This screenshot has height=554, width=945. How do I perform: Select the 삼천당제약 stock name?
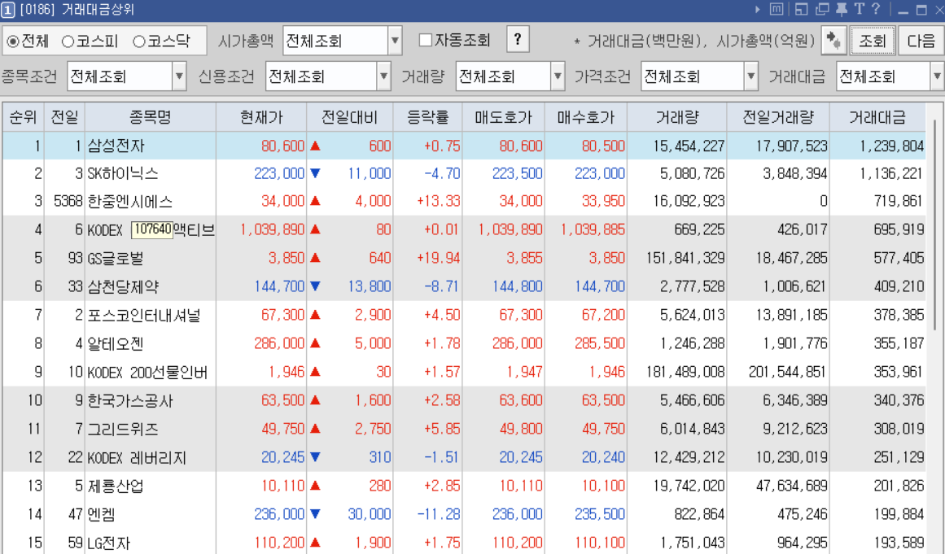(123, 286)
